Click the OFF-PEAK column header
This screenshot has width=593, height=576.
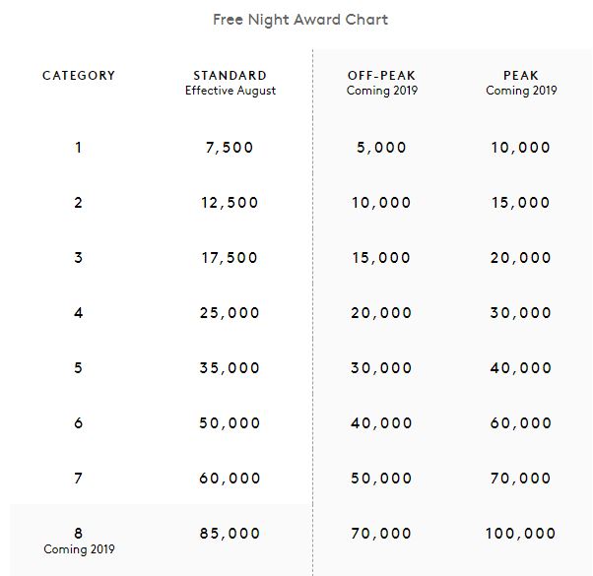pos(381,76)
